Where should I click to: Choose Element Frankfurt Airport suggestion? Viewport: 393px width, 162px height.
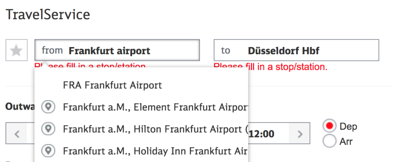(x=141, y=107)
